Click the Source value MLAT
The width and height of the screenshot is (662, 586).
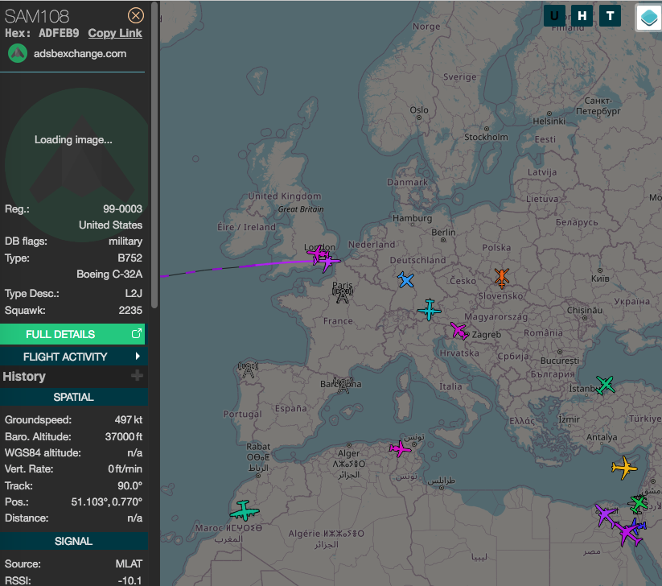pyautogui.click(x=129, y=563)
